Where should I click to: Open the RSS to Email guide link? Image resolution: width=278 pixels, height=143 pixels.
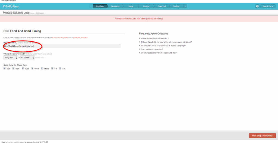click(60, 37)
